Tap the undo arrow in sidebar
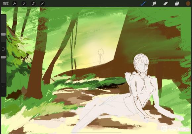192x134 pixels. tap(3, 87)
